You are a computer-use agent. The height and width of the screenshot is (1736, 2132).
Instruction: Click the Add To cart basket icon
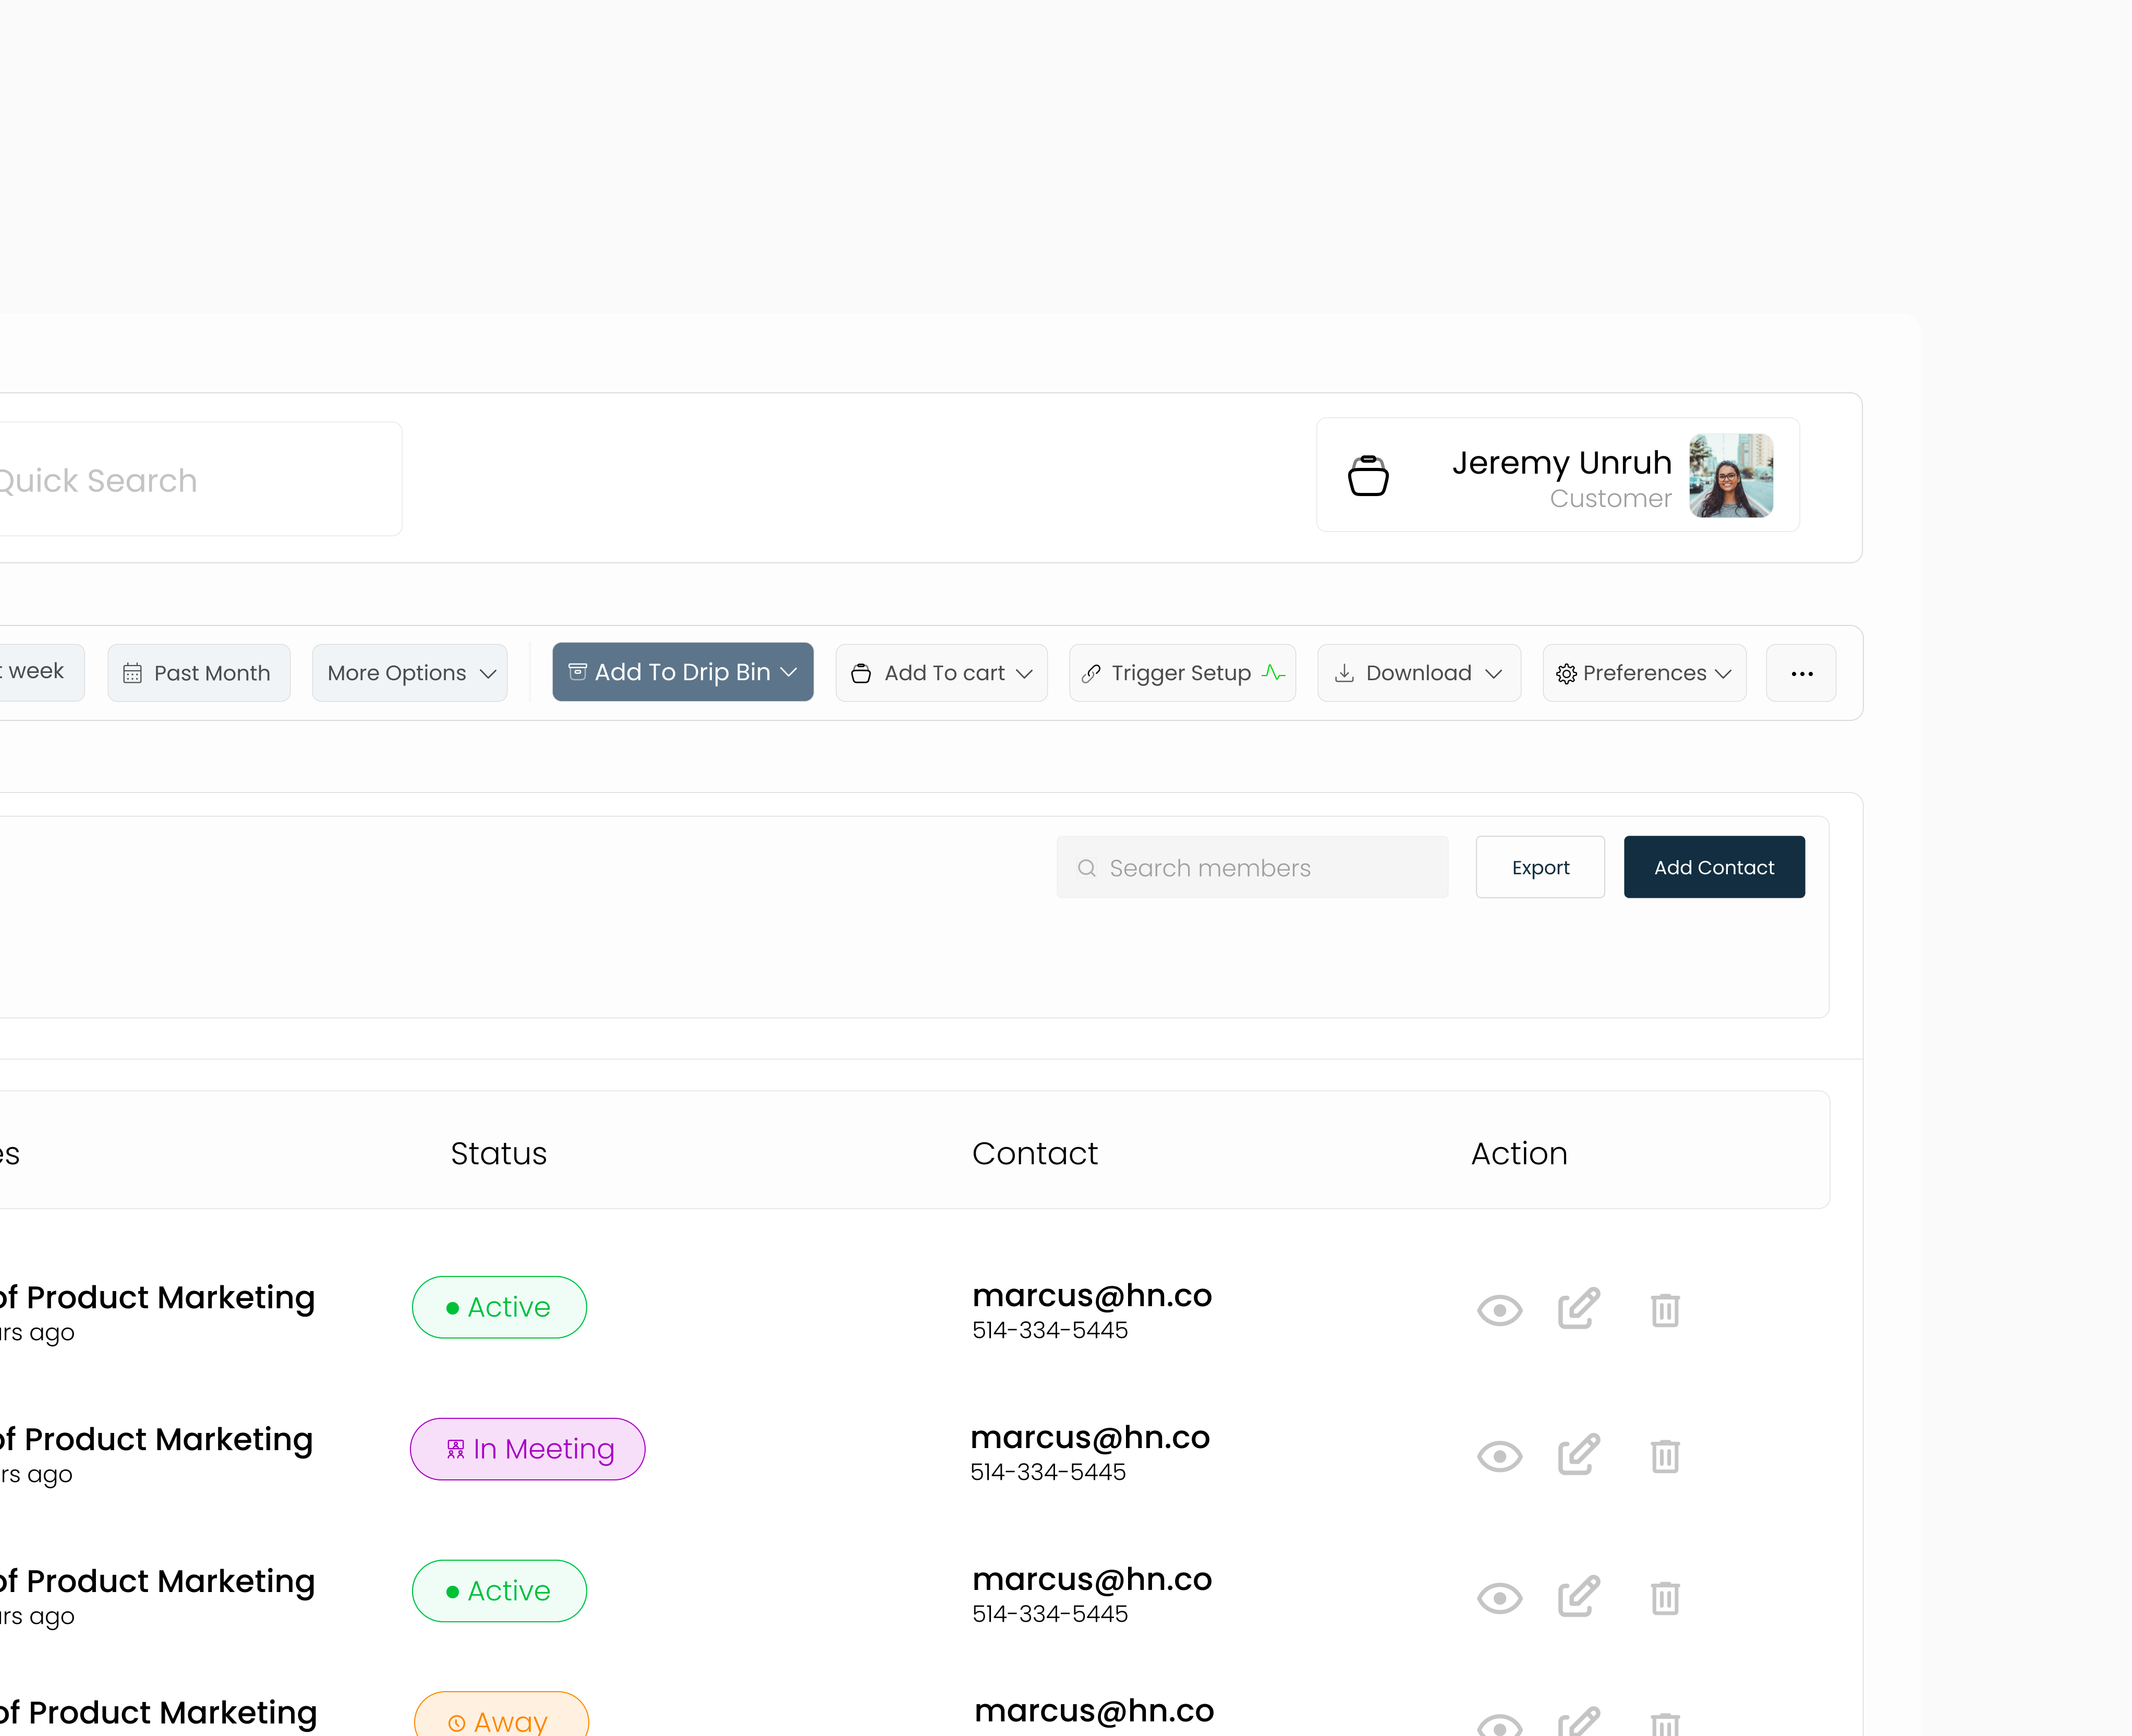(x=861, y=673)
